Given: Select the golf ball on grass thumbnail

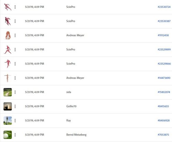Looking at the screenshot, I should pos(8,135).
